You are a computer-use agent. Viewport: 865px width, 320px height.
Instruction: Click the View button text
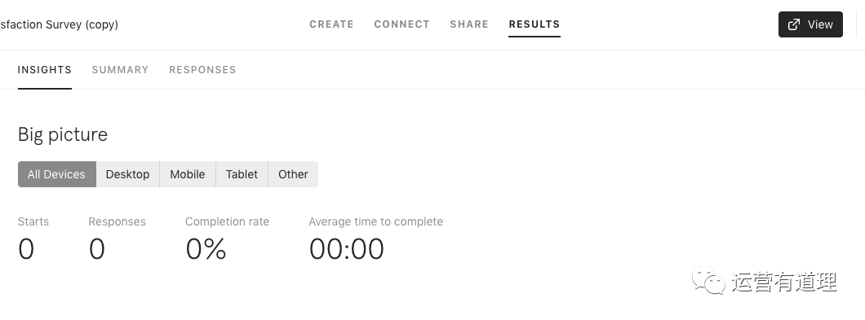click(820, 24)
